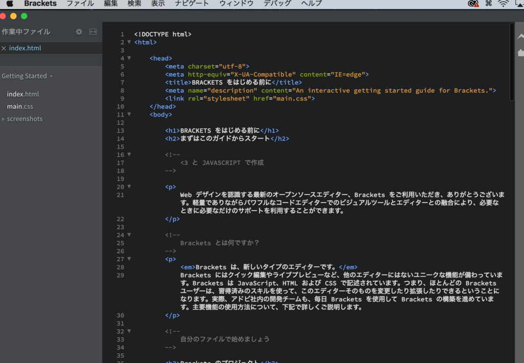Place cursor in the DOCTYPE html declaration
524x363 pixels.
click(163, 34)
